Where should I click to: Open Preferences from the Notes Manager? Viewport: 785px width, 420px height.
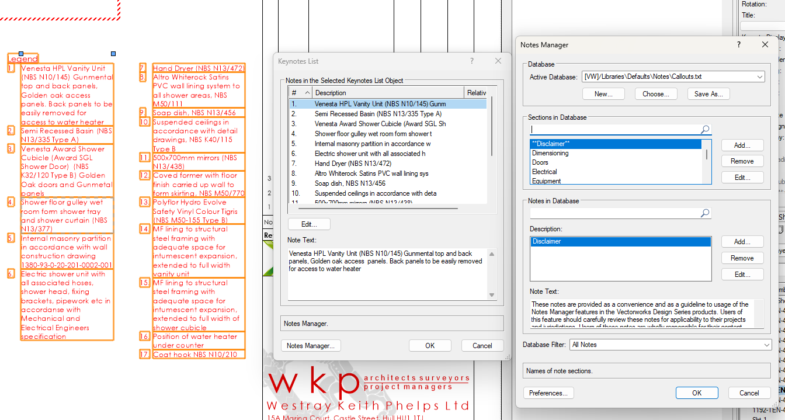(x=548, y=393)
